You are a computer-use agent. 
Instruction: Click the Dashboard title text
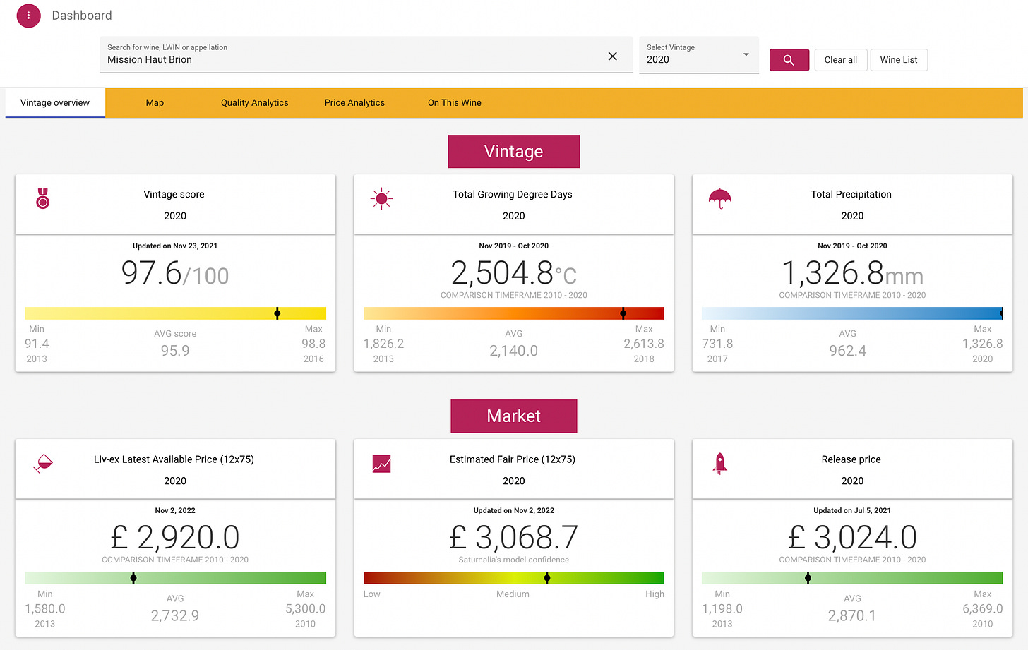pos(82,16)
